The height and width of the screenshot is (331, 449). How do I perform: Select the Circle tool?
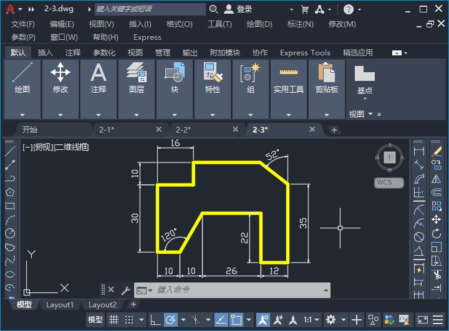pos(10,233)
